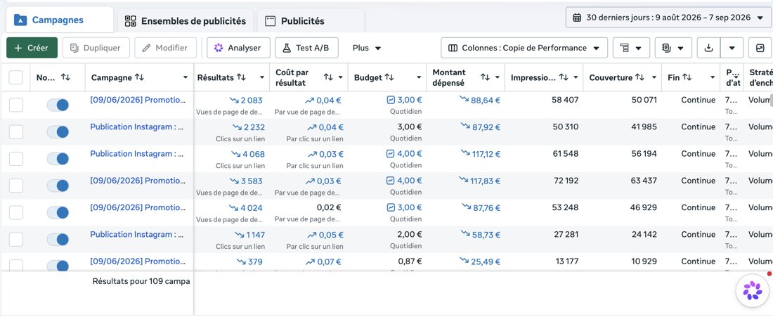Screen dimensions: 773x317
Task: Open the 117,12 € amount spent link
Action: 486,154
